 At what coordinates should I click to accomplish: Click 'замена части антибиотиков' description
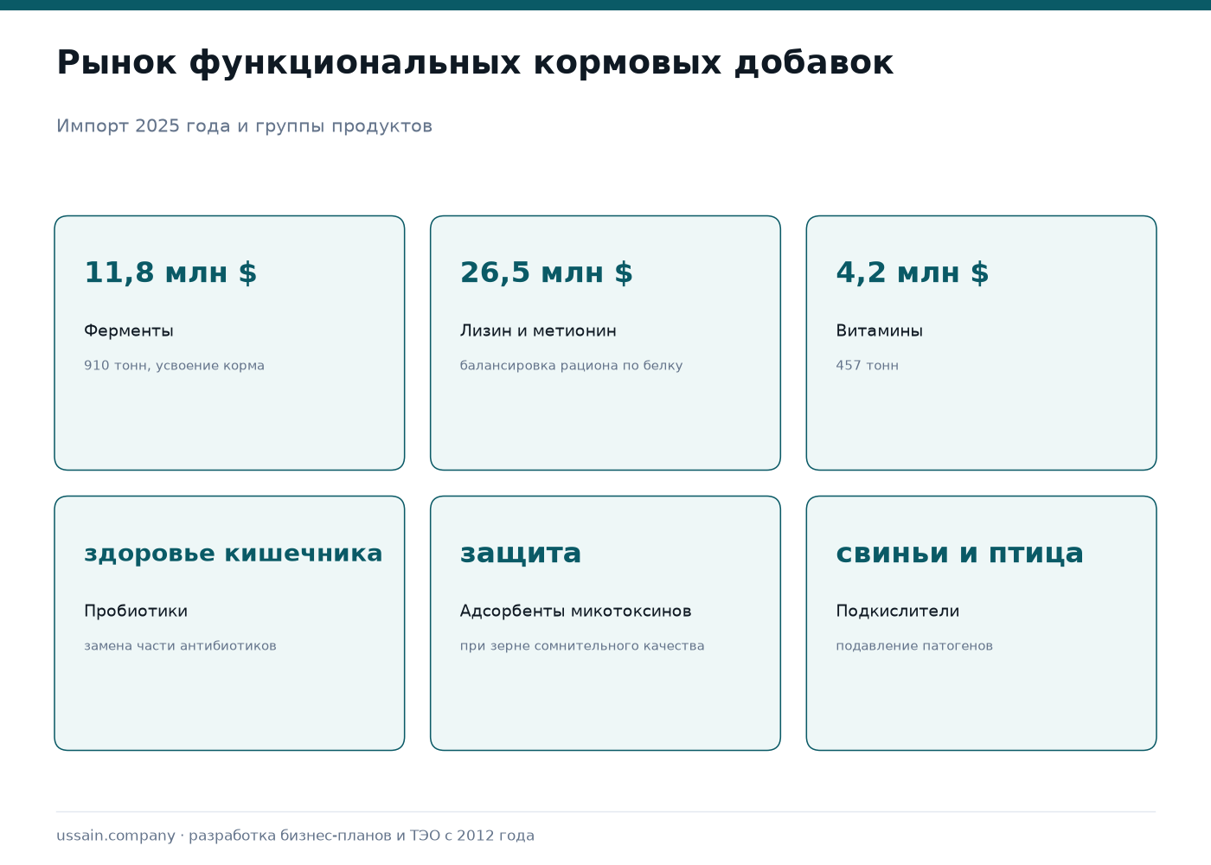point(180,645)
